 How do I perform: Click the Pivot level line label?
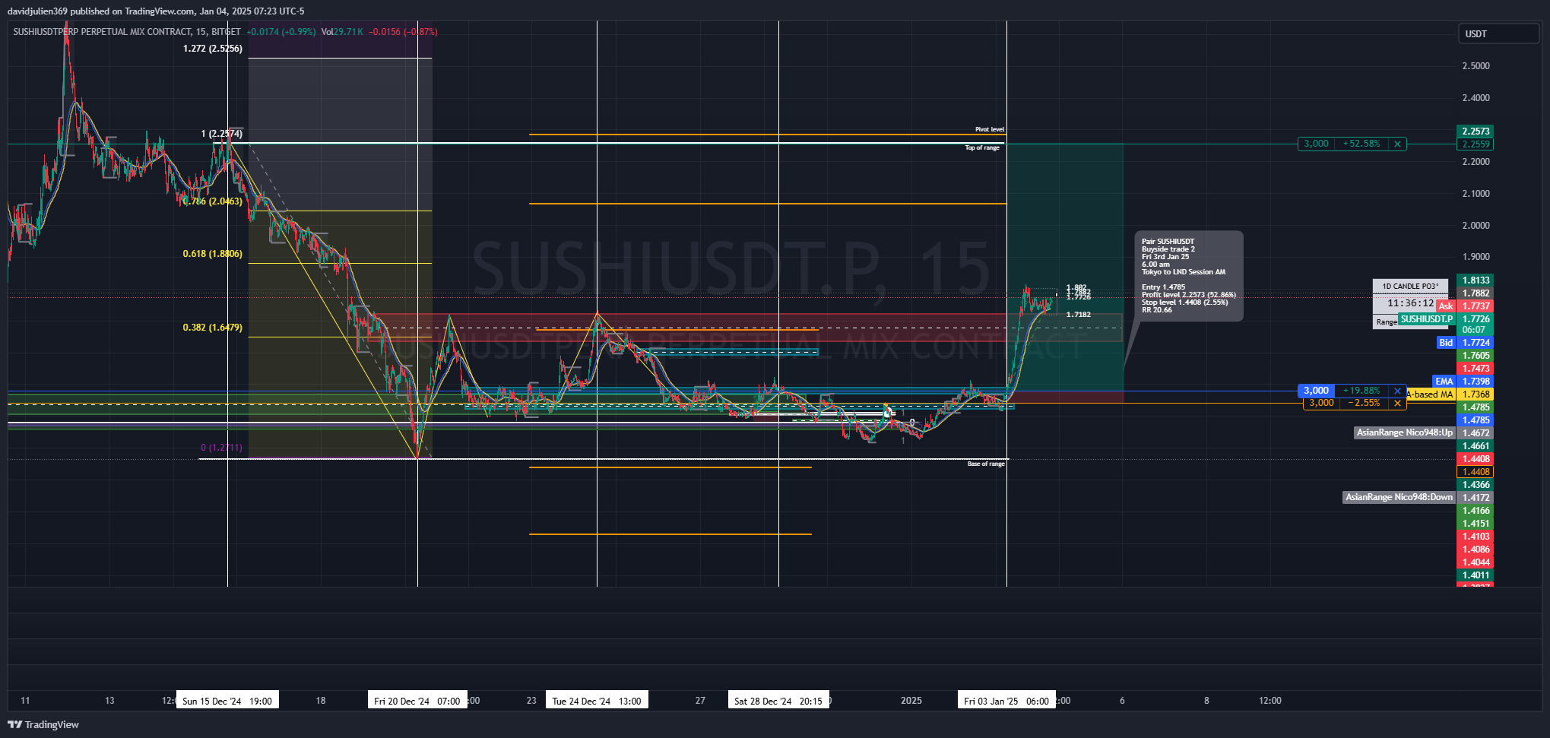click(x=990, y=129)
